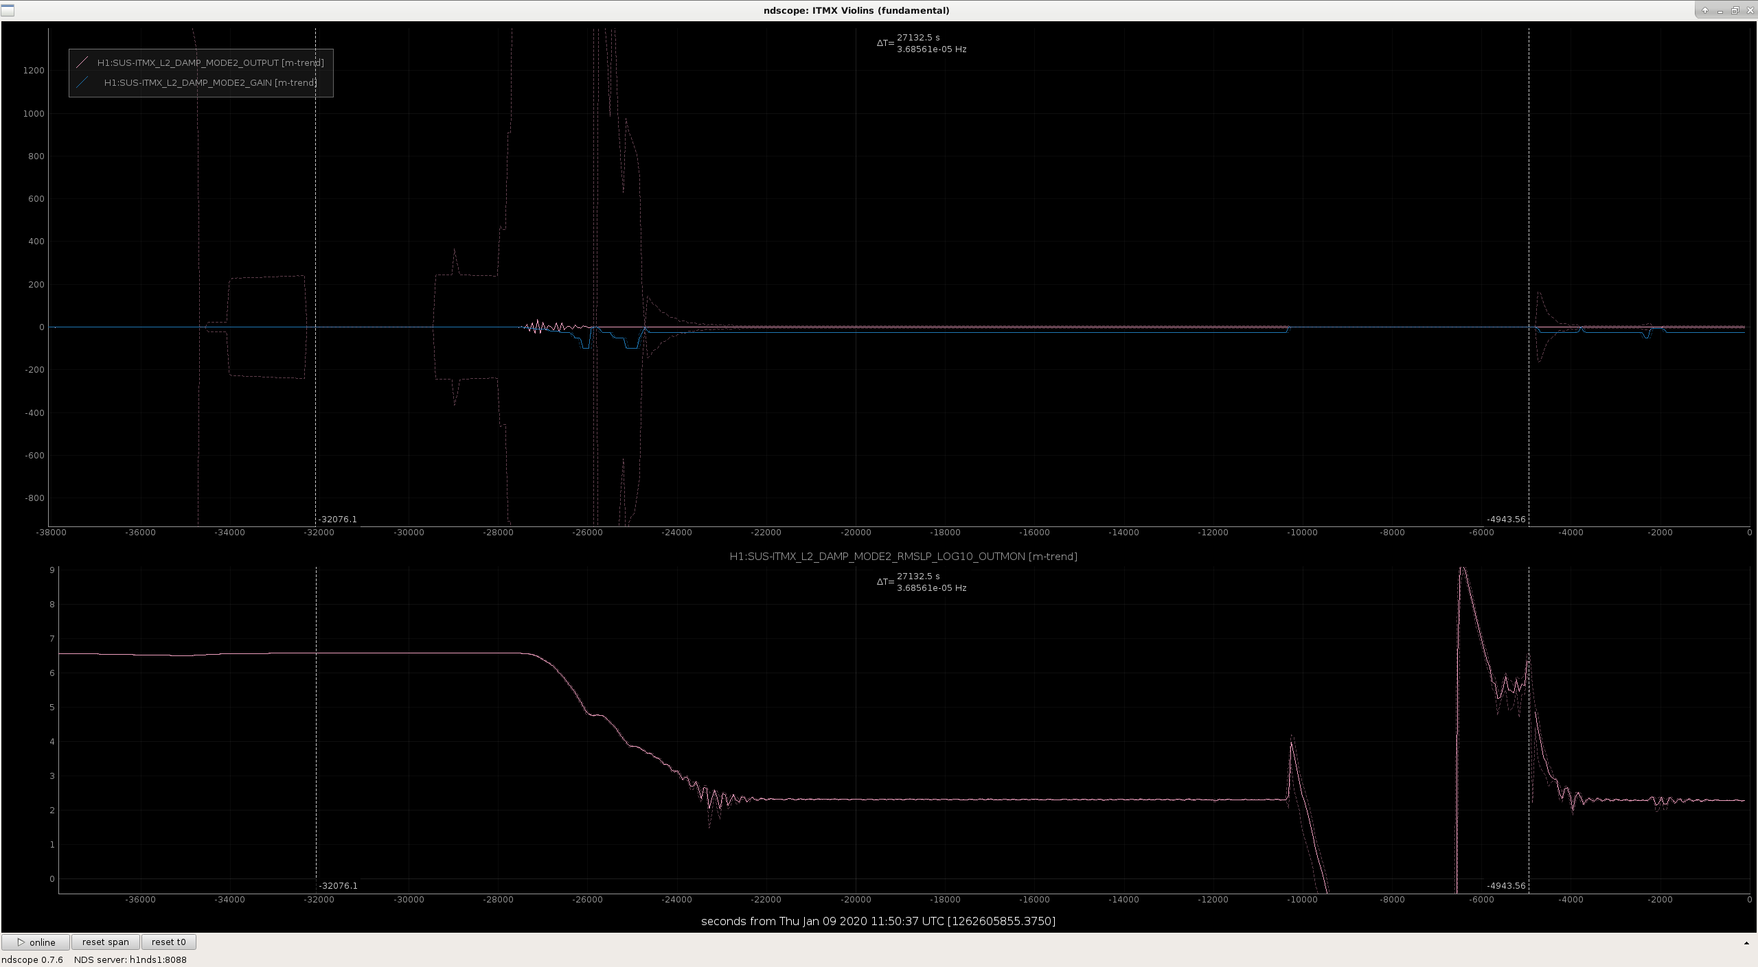Select the -4943.56 cursor label in top plot
Viewport: 1758px width, 967px height.
click(x=1506, y=520)
